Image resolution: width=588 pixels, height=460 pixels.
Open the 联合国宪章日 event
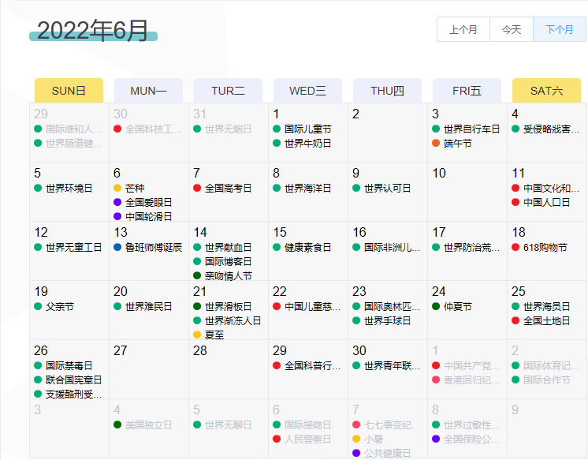[x=69, y=380]
